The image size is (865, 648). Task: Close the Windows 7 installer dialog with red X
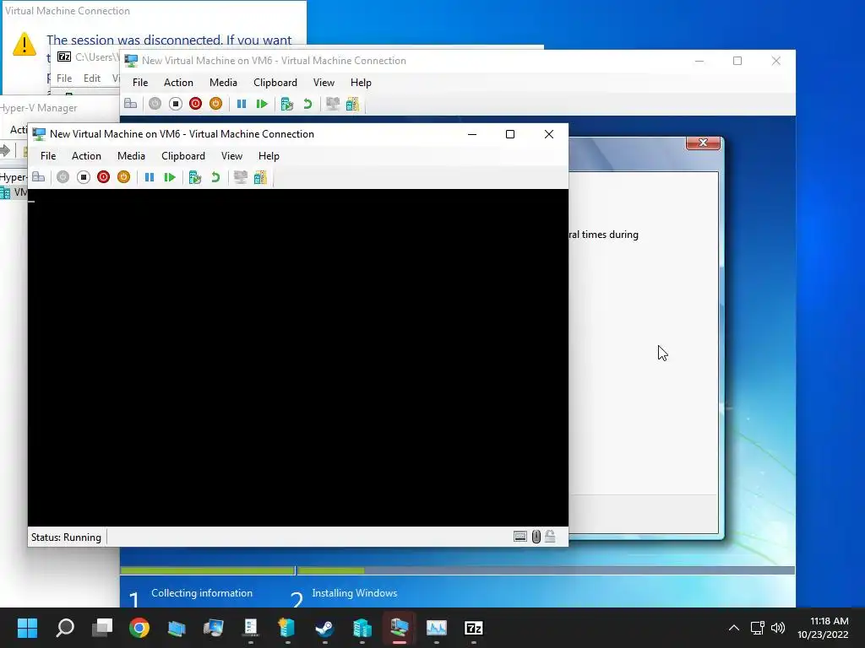[703, 143]
